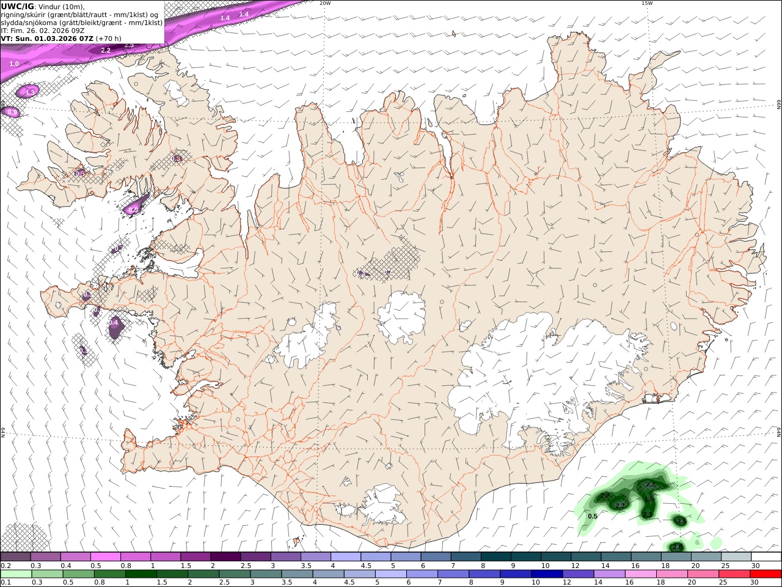Click the UWC/IG title text

[x=18, y=6]
